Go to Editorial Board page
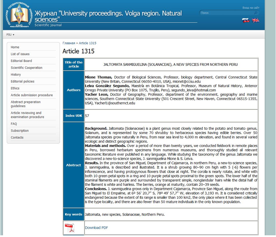 pyautogui.click(x=21, y=61)
